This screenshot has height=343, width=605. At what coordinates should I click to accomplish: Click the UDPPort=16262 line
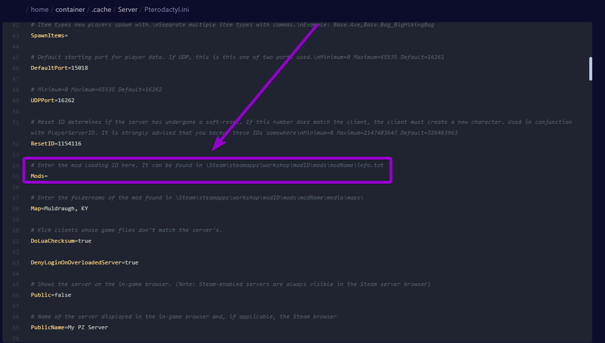point(53,100)
